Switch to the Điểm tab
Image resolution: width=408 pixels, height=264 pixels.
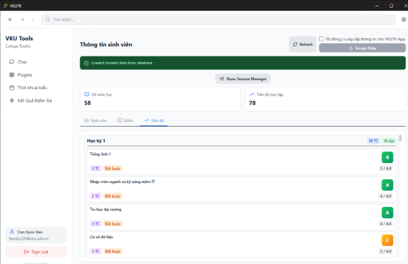click(125, 120)
